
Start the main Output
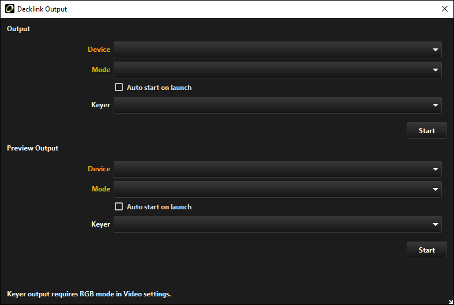click(x=426, y=130)
